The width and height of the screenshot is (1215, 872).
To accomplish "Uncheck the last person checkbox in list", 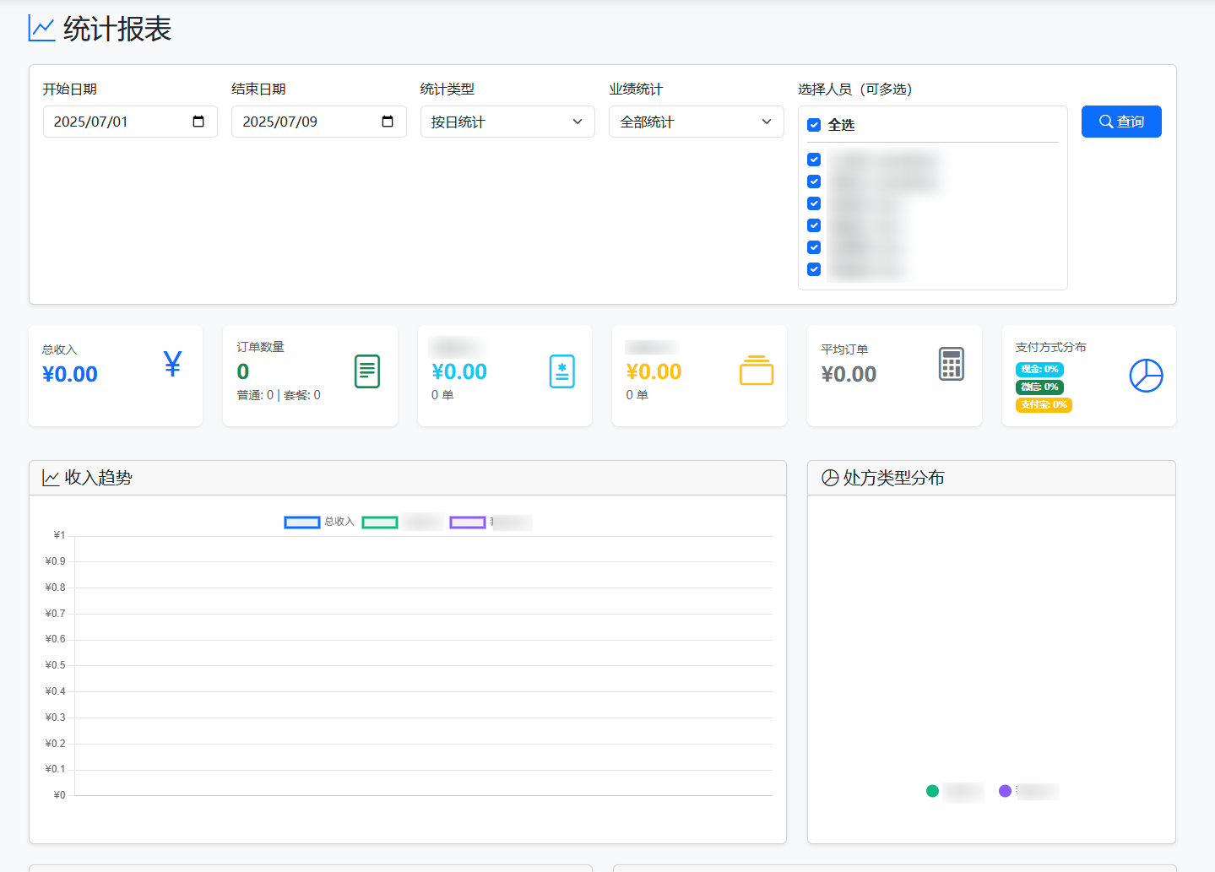I will (x=814, y=269).
